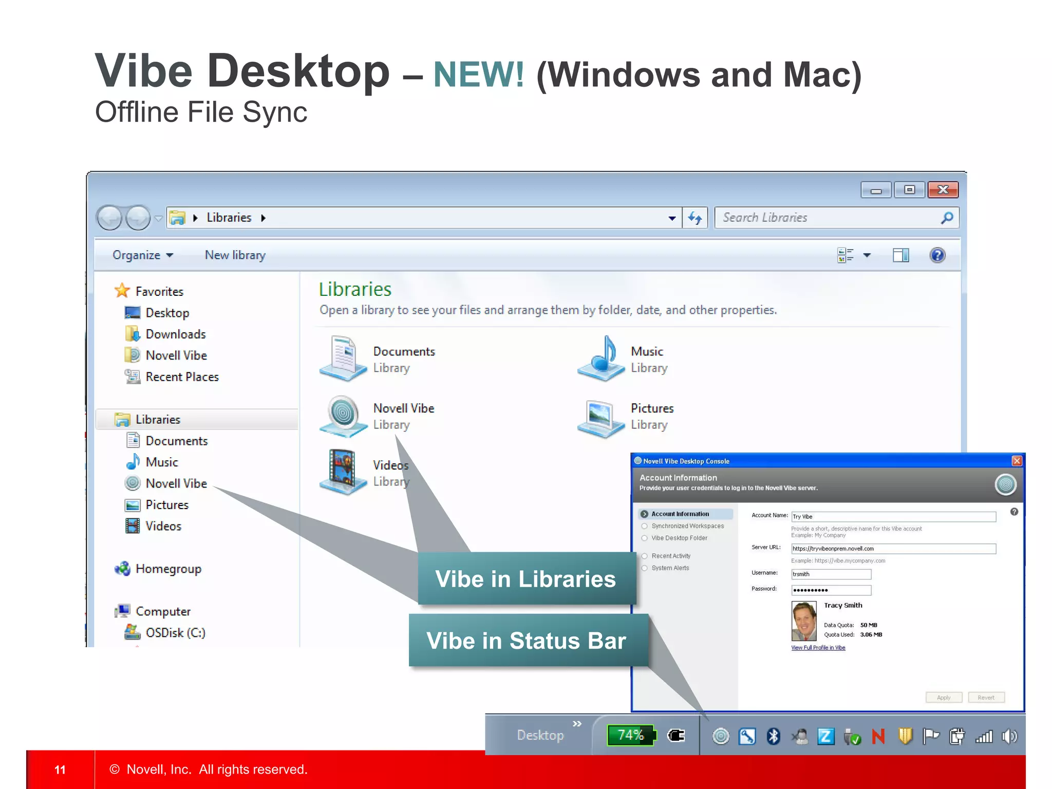Click the Revert button in console
The height and width of the screenshot is (789, 1052).
(986, 697)
